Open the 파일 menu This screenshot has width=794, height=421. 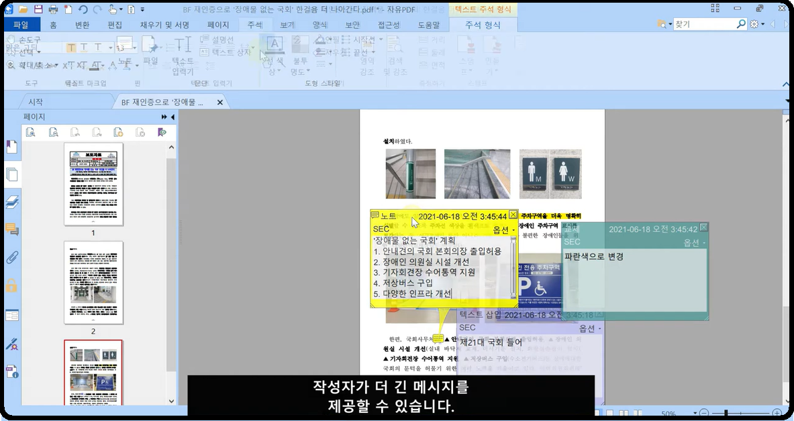point(21,25)
